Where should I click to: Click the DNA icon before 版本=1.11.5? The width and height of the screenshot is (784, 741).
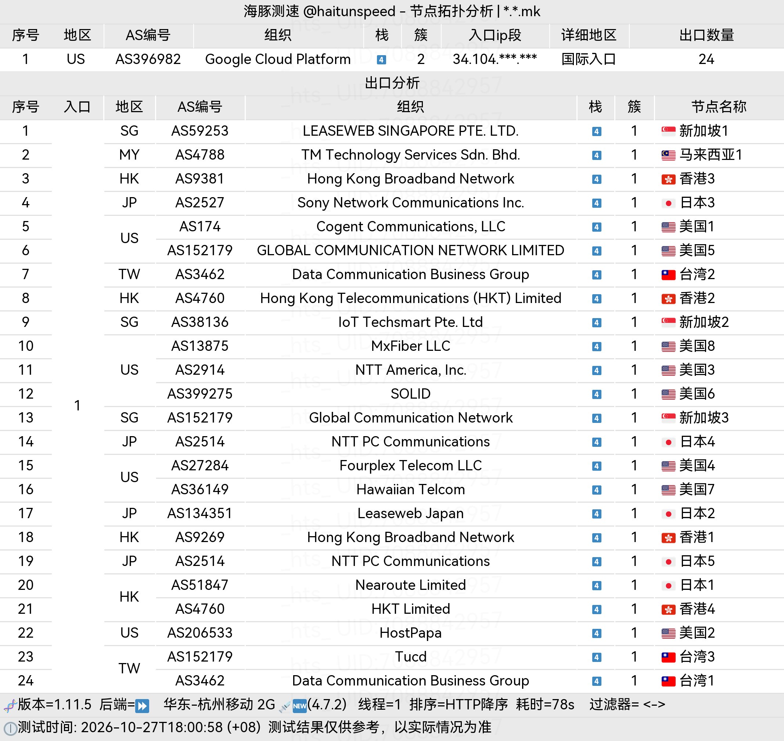point(10,705)
